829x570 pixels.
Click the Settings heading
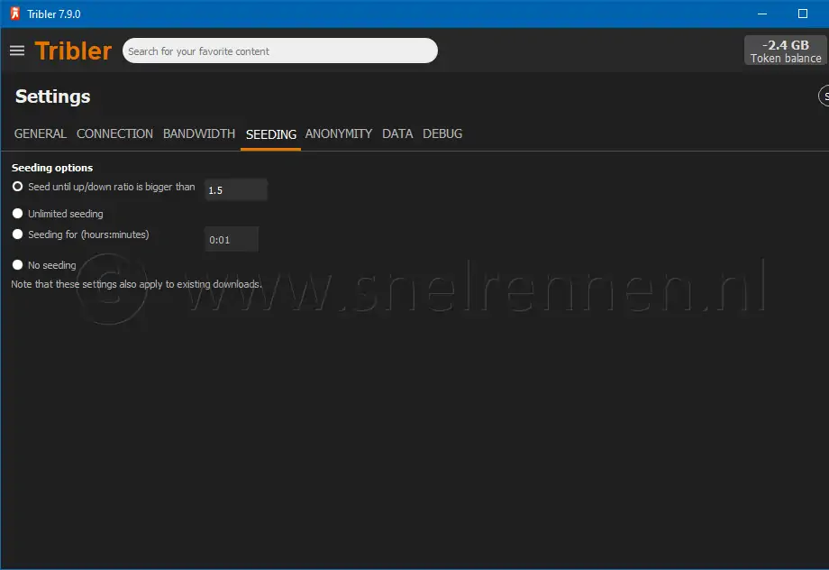53,97
